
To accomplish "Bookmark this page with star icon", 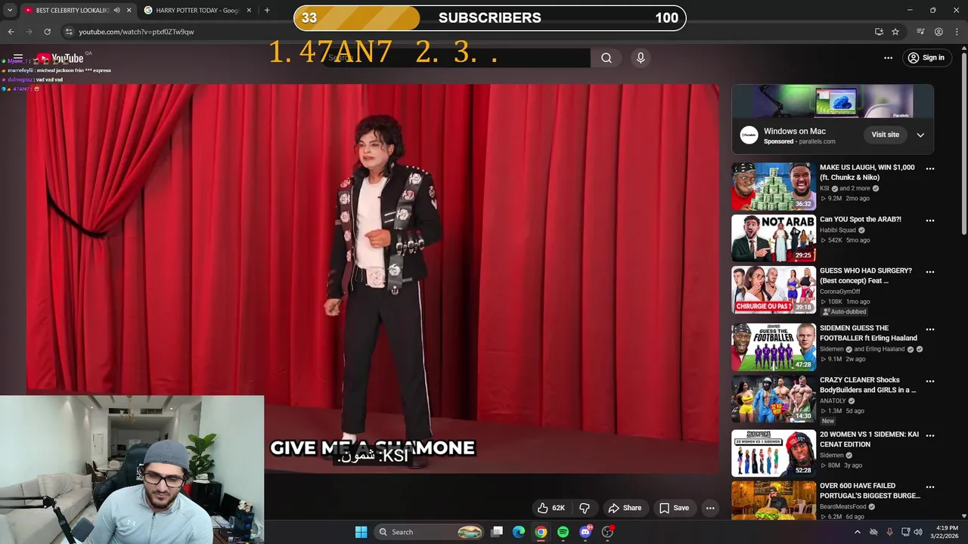I will point(895,32).
